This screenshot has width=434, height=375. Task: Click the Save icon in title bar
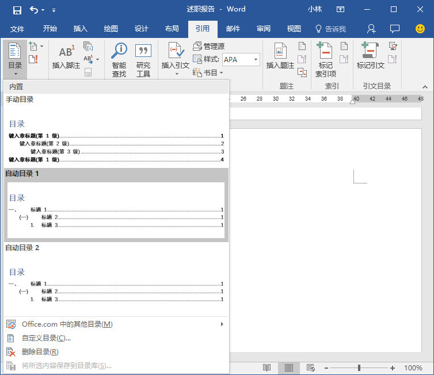click(x=17, y=10)
